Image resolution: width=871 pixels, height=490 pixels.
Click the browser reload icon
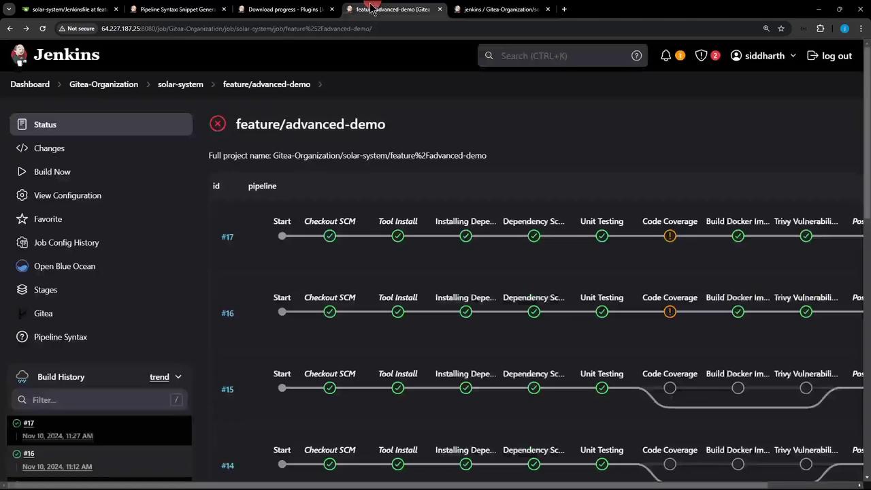pos(42,29)
